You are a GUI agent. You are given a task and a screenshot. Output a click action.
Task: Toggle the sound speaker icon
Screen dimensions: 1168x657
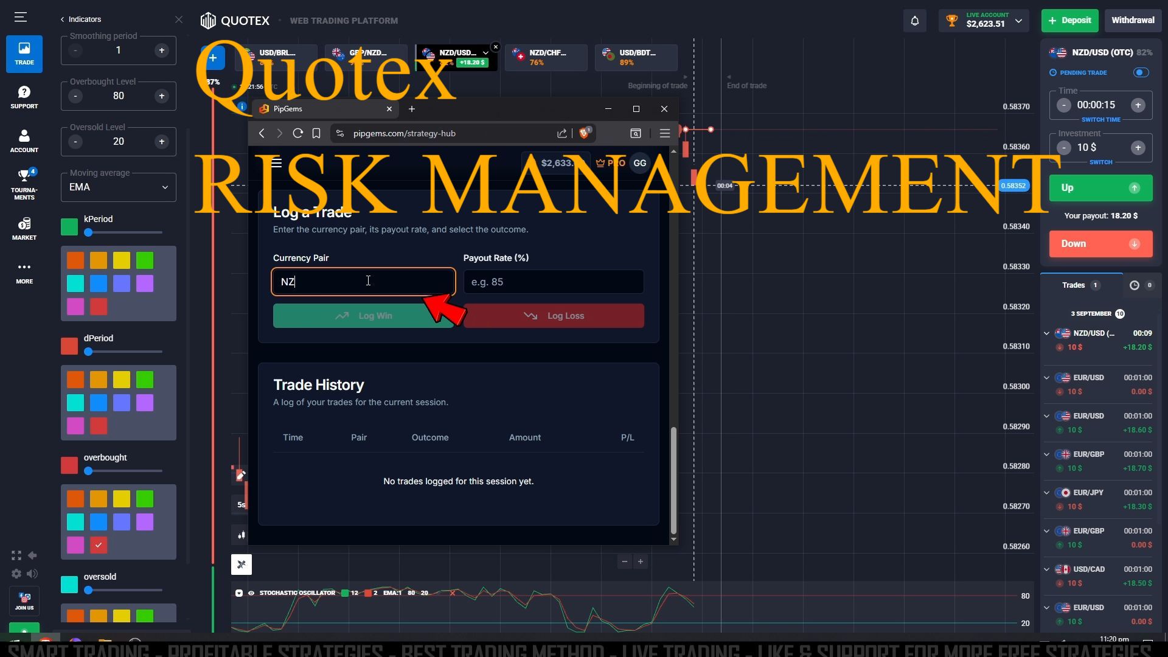tap(32, 574)
